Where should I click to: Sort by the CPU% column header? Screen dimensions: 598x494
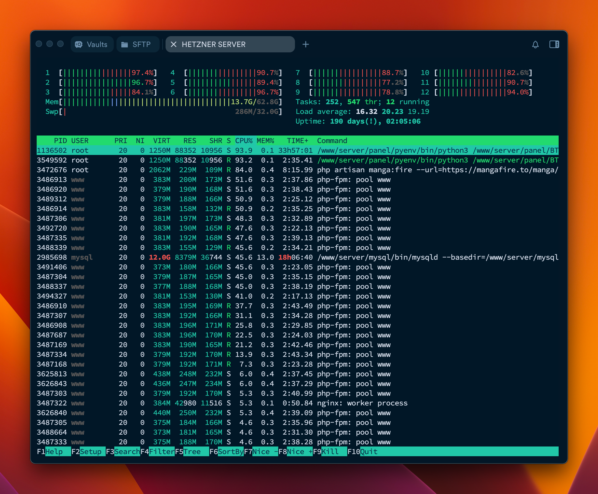[x=243, y=141]
